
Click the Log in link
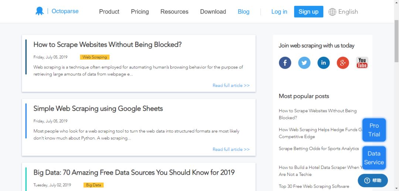(x=279, y=11)
